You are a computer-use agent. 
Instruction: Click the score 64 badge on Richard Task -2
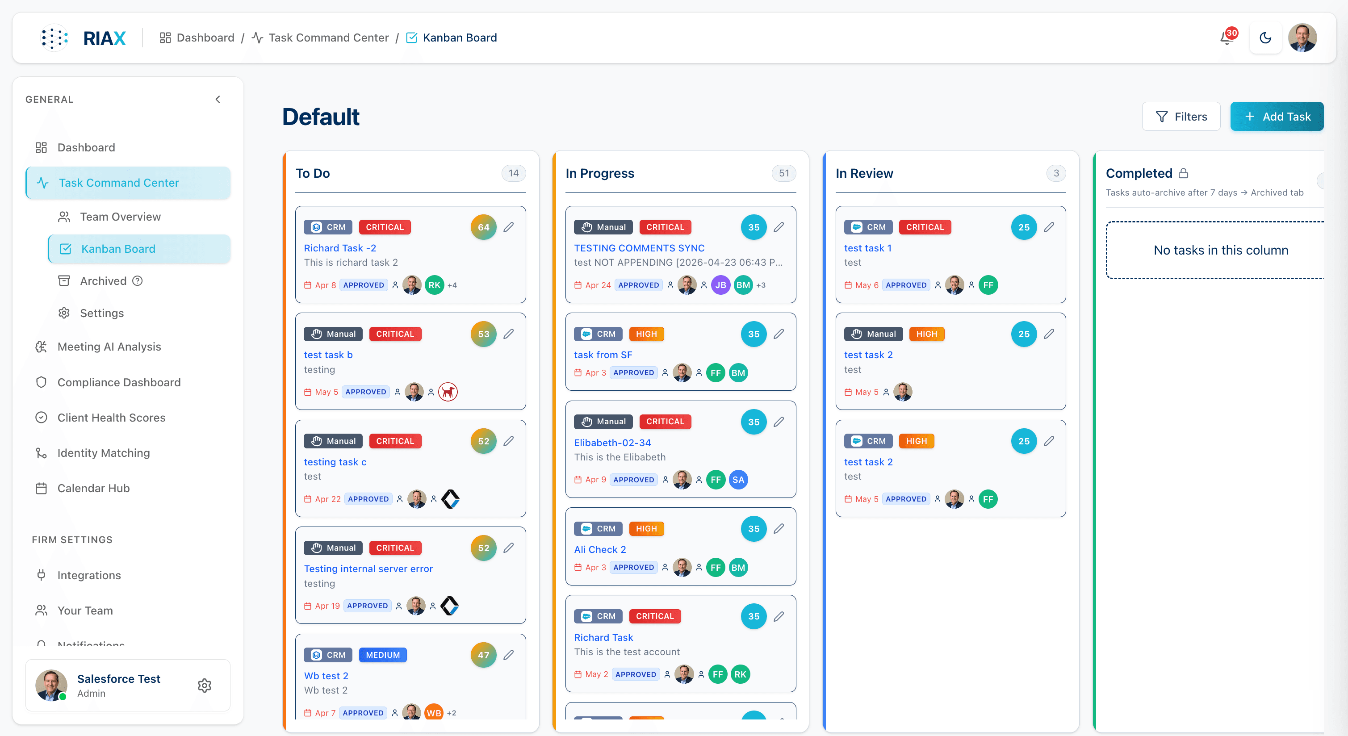[x=484, y=227]
